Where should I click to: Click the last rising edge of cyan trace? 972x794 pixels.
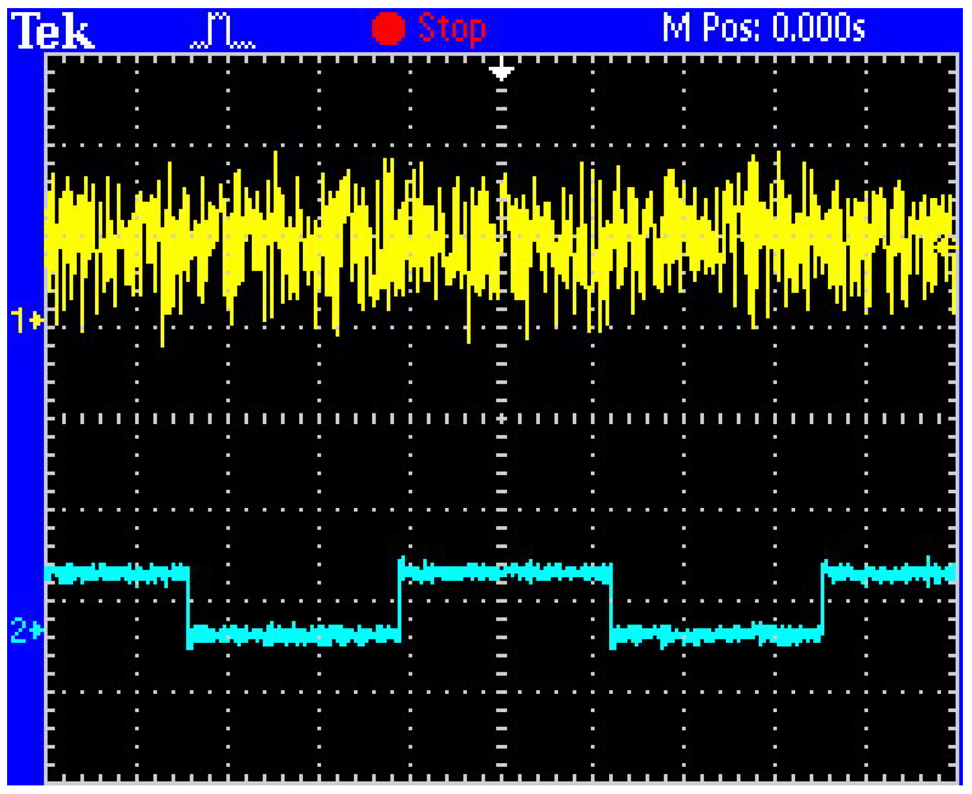[x=823, y=601]
